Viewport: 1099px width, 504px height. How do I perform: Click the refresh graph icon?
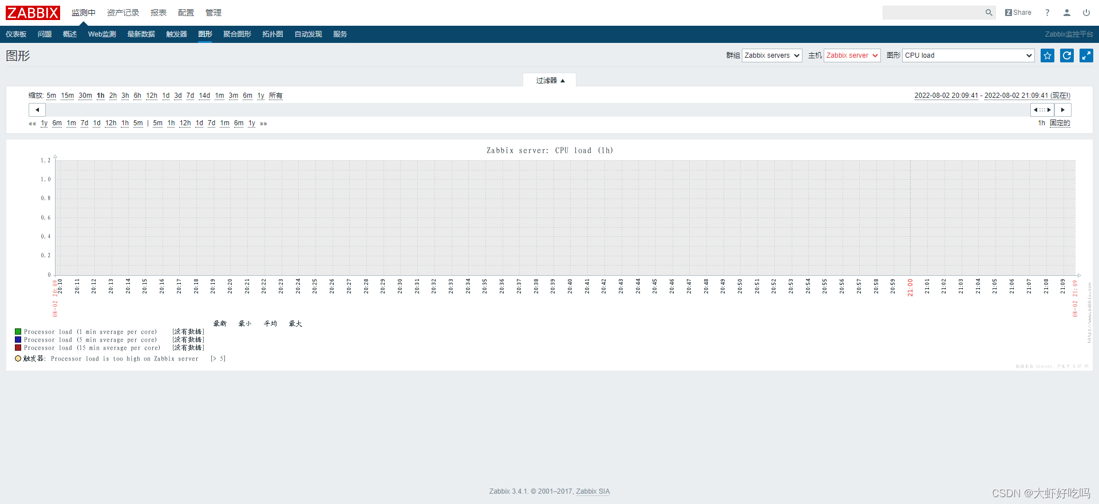pos(1067,55)
